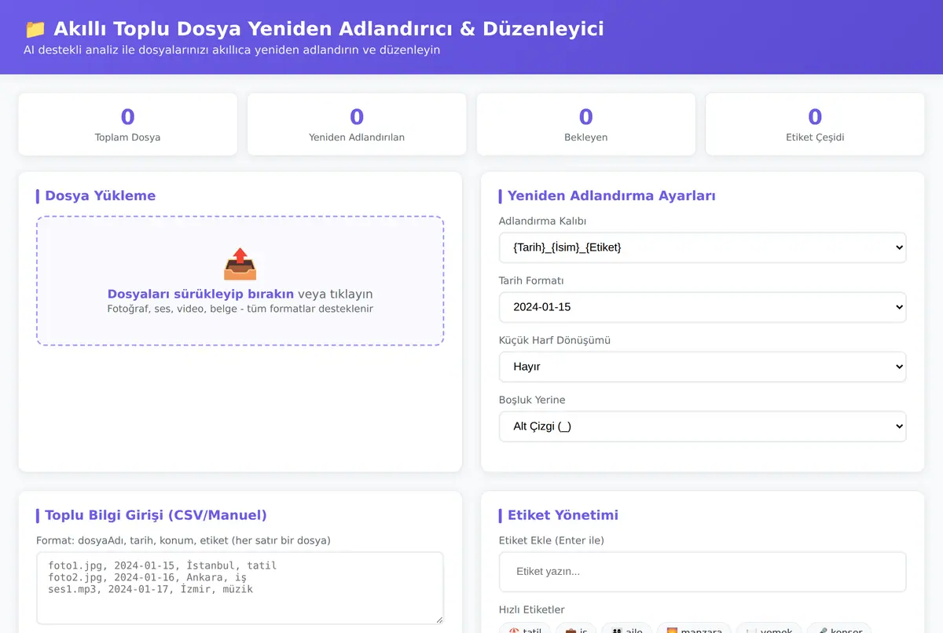The image size is (943, 633).
Task: Click the textarea resize handle corner
Action: click(438, 619)
